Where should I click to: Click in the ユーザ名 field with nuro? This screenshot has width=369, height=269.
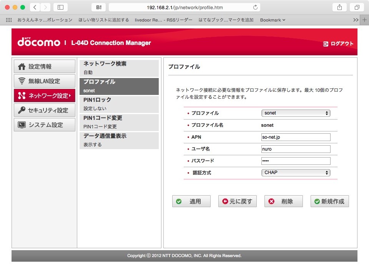point(296,149)
